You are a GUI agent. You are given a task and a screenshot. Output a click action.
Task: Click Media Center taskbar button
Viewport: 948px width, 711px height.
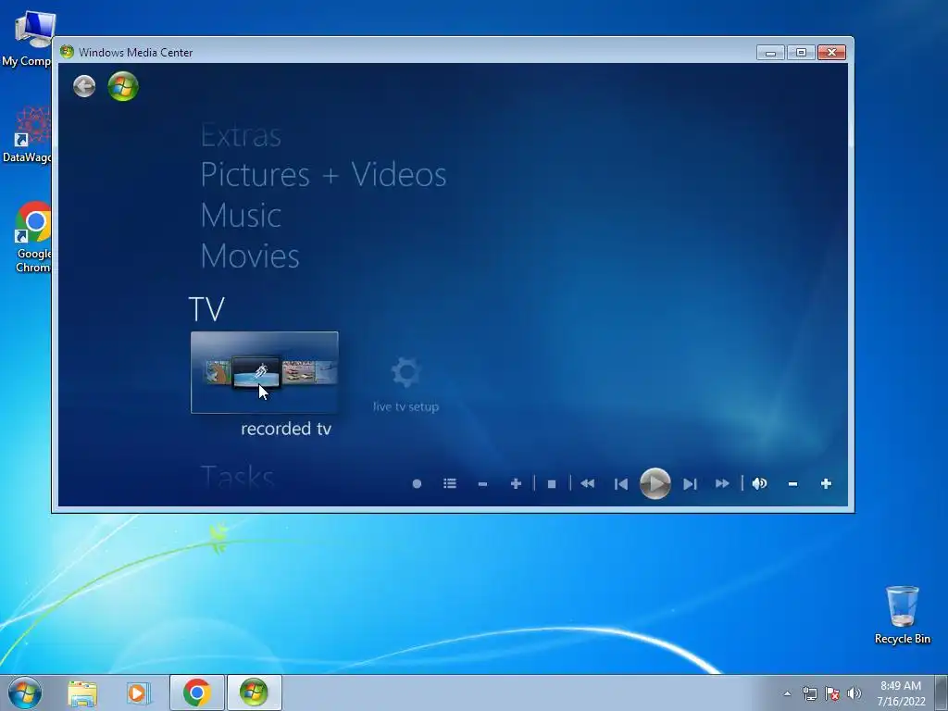tap(254, 692)
